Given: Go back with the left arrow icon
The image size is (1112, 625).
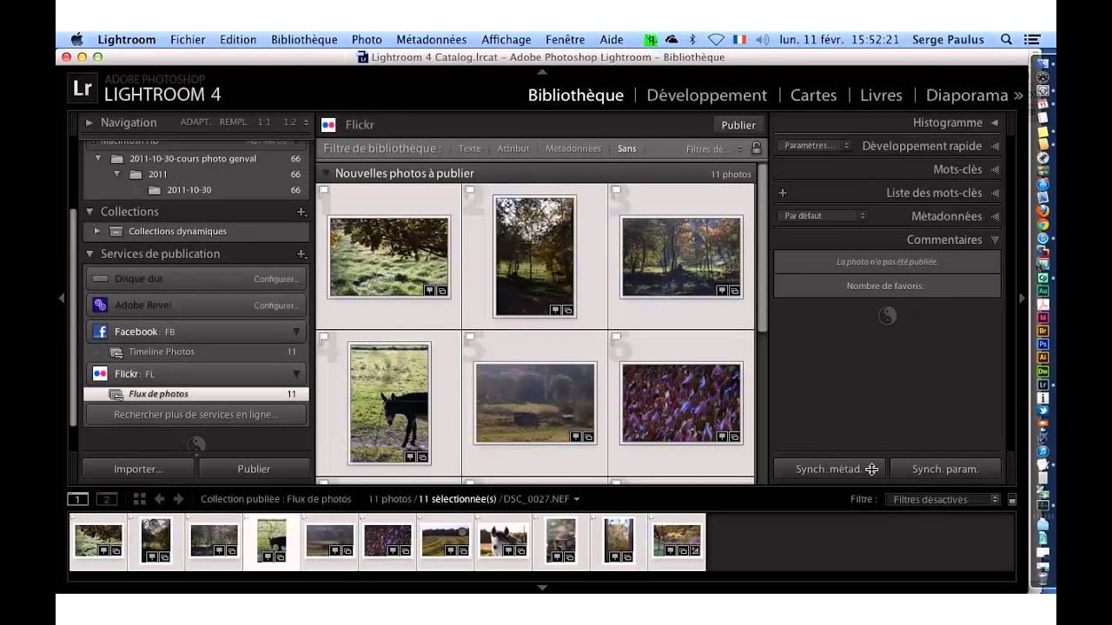Looking at the screenshot, I should tap(160, 499).
